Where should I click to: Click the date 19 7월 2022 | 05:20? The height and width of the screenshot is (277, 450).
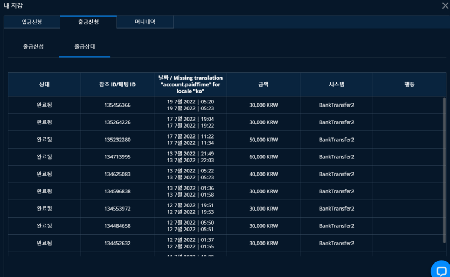pos(190,102)
